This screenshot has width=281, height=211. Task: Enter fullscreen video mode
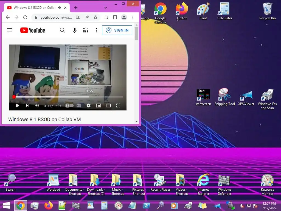click(118, 106)
